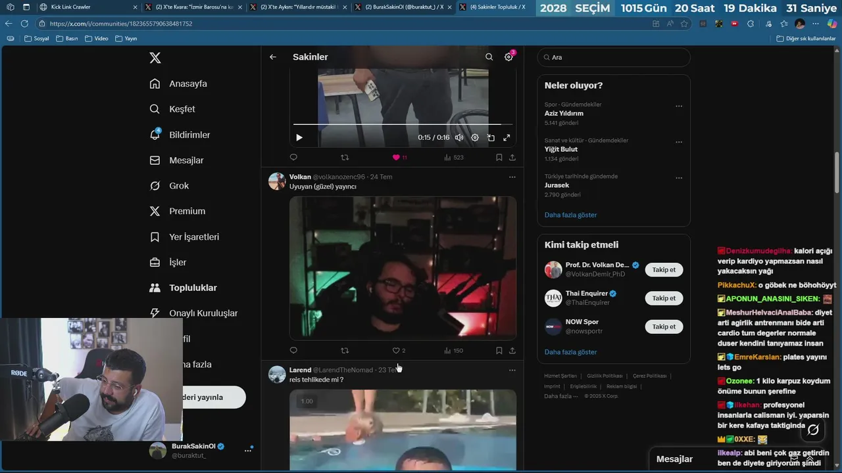Share the top video post
842x473 pixels.
(512, 157)
